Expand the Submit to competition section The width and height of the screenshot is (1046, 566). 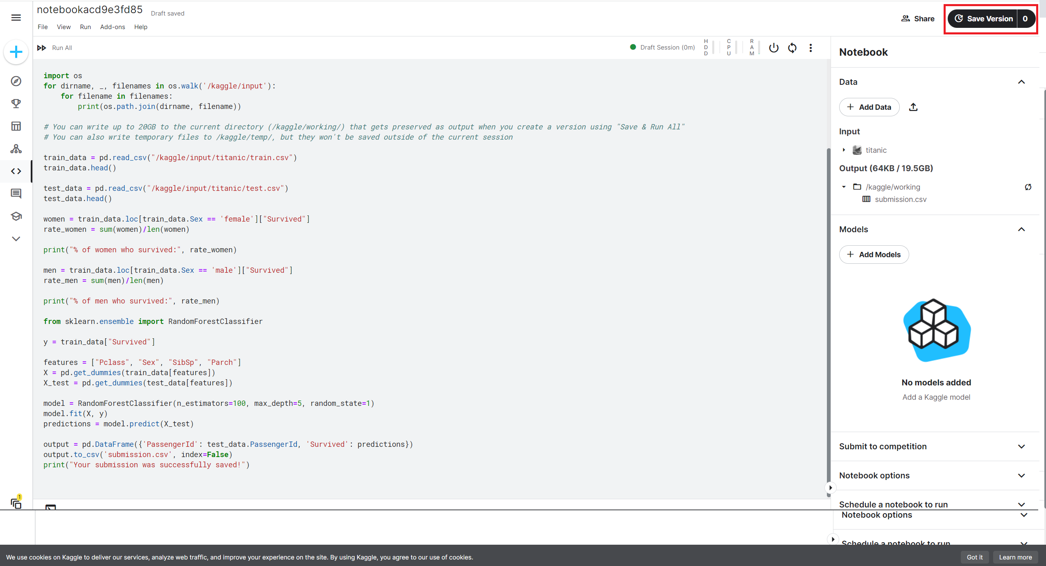tap(1021, 446)
